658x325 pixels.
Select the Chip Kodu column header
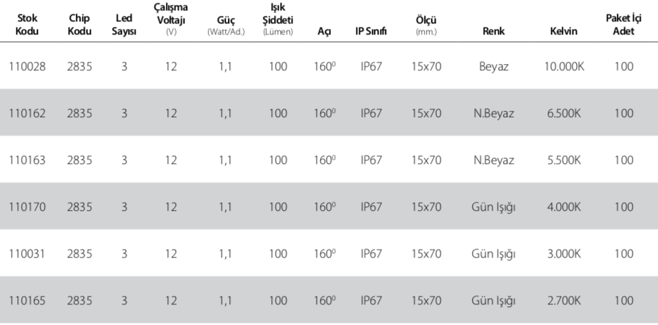(x=79, y=24)
